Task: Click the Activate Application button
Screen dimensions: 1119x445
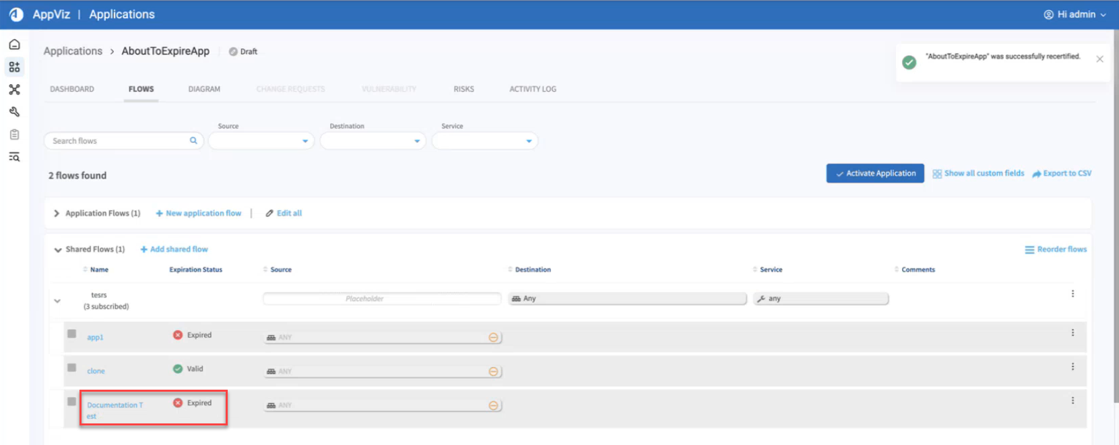Action: pyautogui.click(x=874, y=173)
